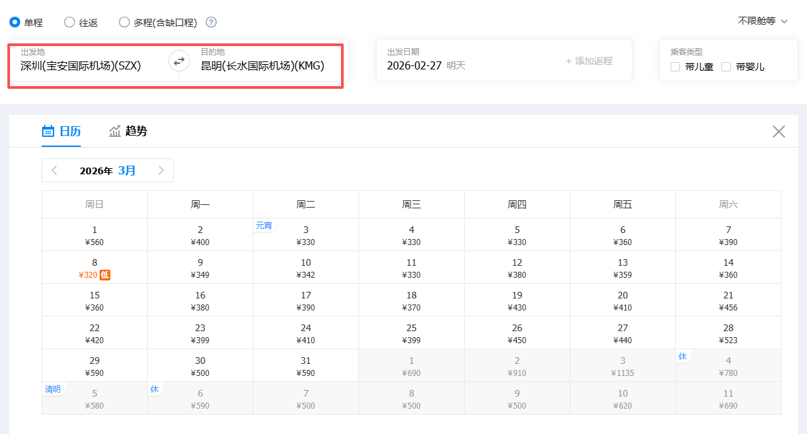Select March 17 priced at ¥390
The width and height of the screenshot is (807, 434).
306,300
